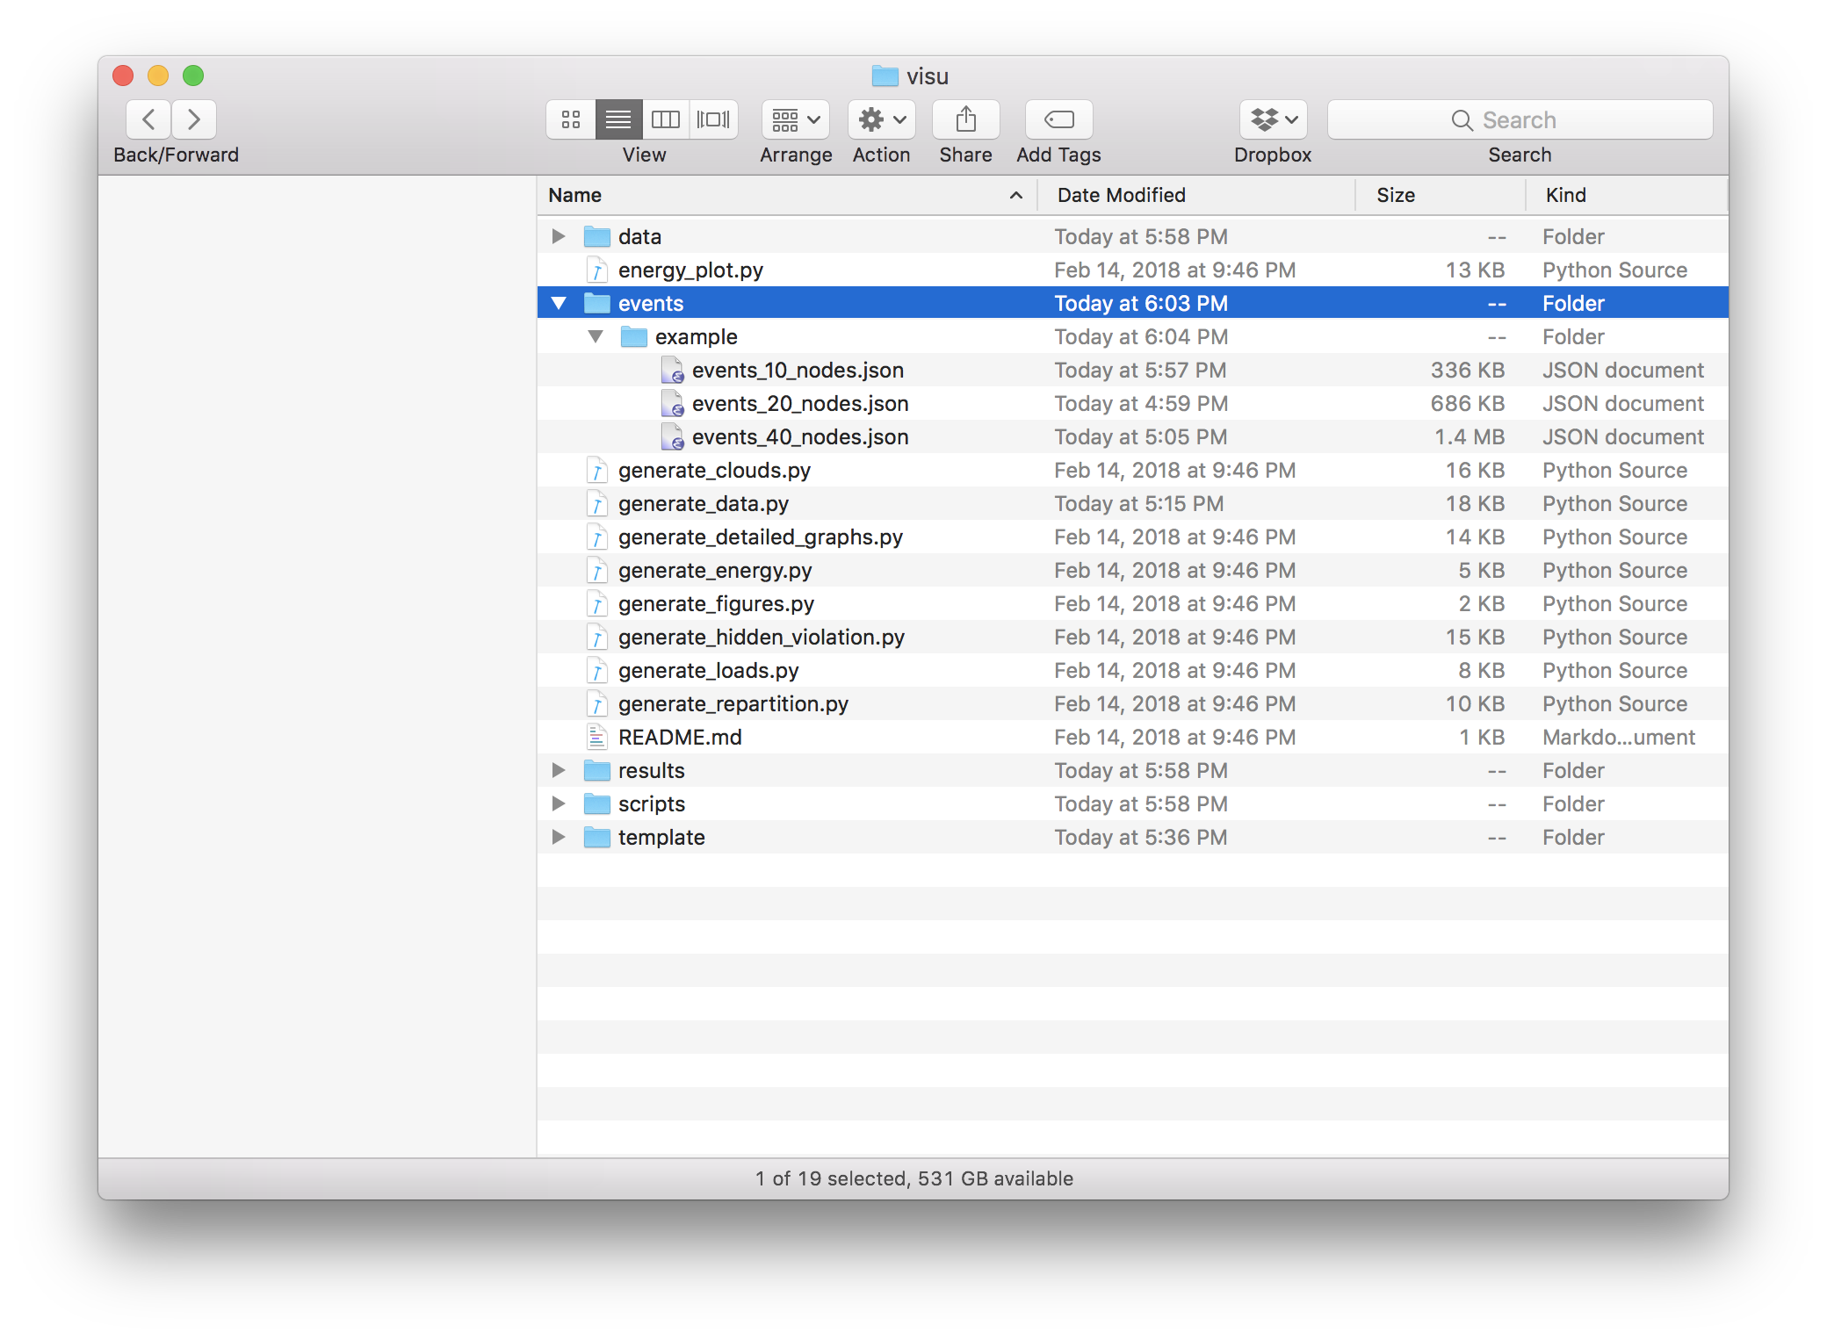The width and height of the screenshot is (1827, 1340).
Task: Collapse the example subfolder
Action: pyautogui.click(x=596, y=337)
